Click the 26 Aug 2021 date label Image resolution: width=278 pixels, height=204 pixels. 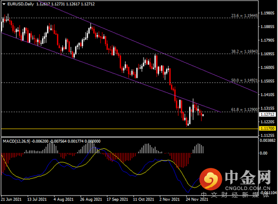click(91, 199)
